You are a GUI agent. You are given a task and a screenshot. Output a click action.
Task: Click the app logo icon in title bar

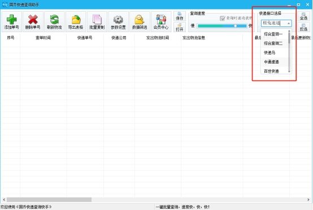coord(5,5)
